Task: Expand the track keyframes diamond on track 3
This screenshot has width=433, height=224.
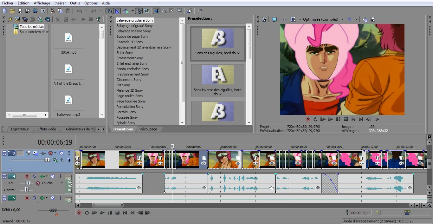Action: (10, 169)
